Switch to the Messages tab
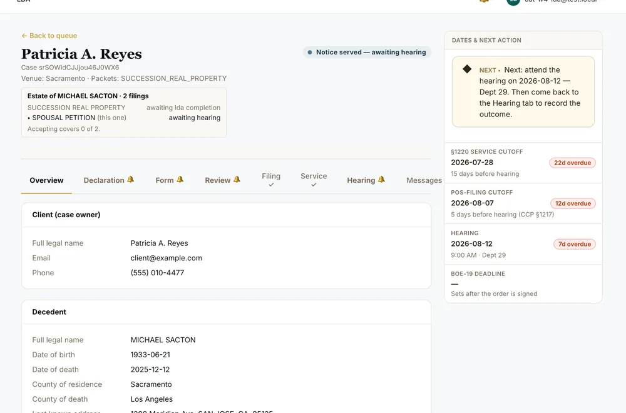 424,180
